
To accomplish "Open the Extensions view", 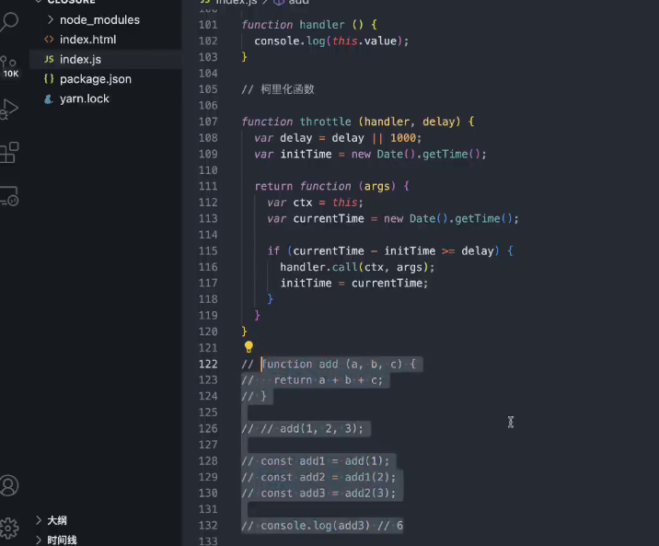I will click(x=9, y=152).
